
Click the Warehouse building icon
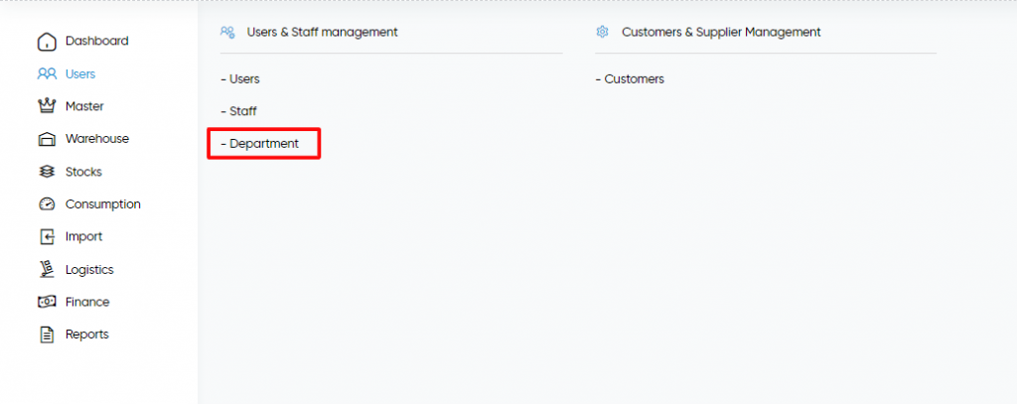[47, 139]
